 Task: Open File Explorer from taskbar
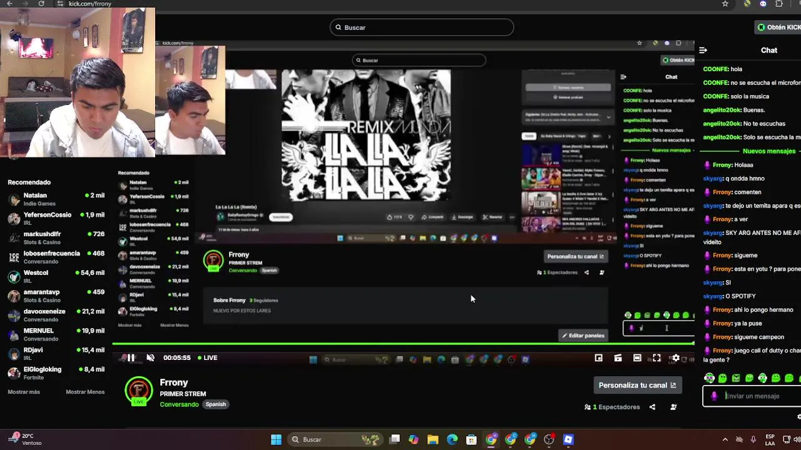click(433, 439)
